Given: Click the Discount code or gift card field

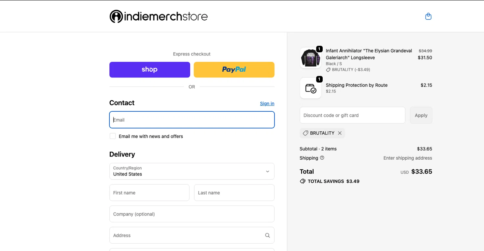Looking at the screenshot, I should (x=352, y=115).
